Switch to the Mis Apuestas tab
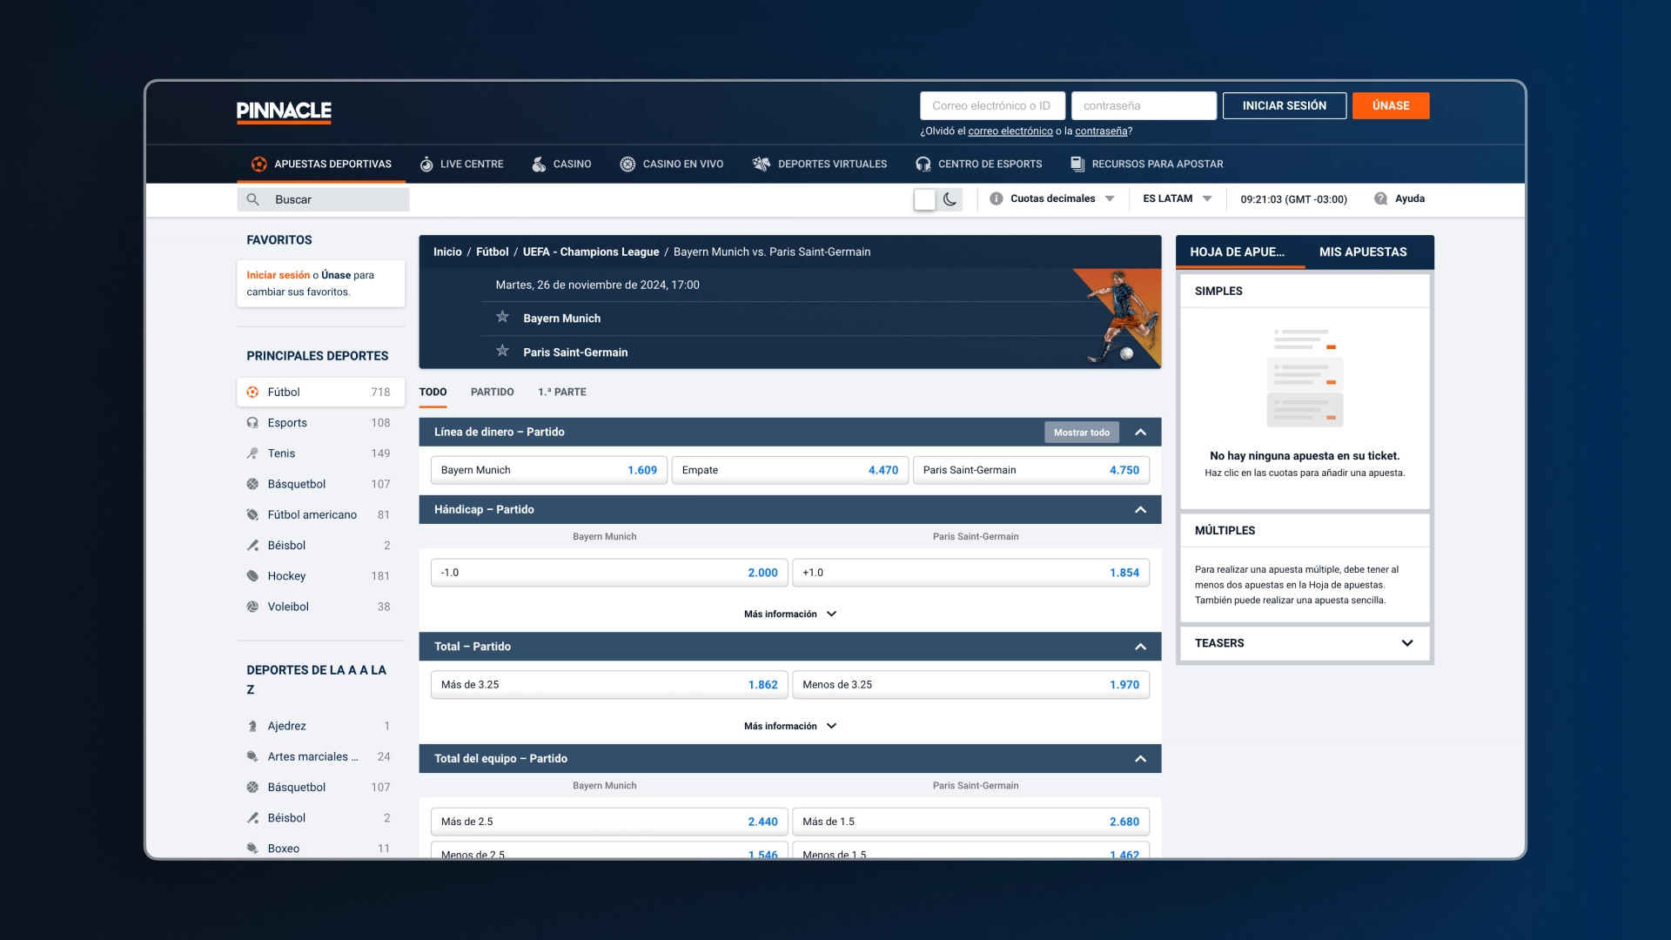Screen dimensions: 1671x940 click(1363, 252)
